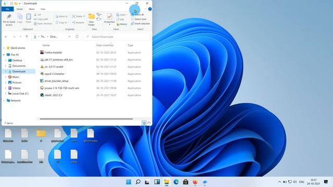The height and width of the screenshot is (187, 333).
Task: Click Open command in Open group
Action: (122, 15)
